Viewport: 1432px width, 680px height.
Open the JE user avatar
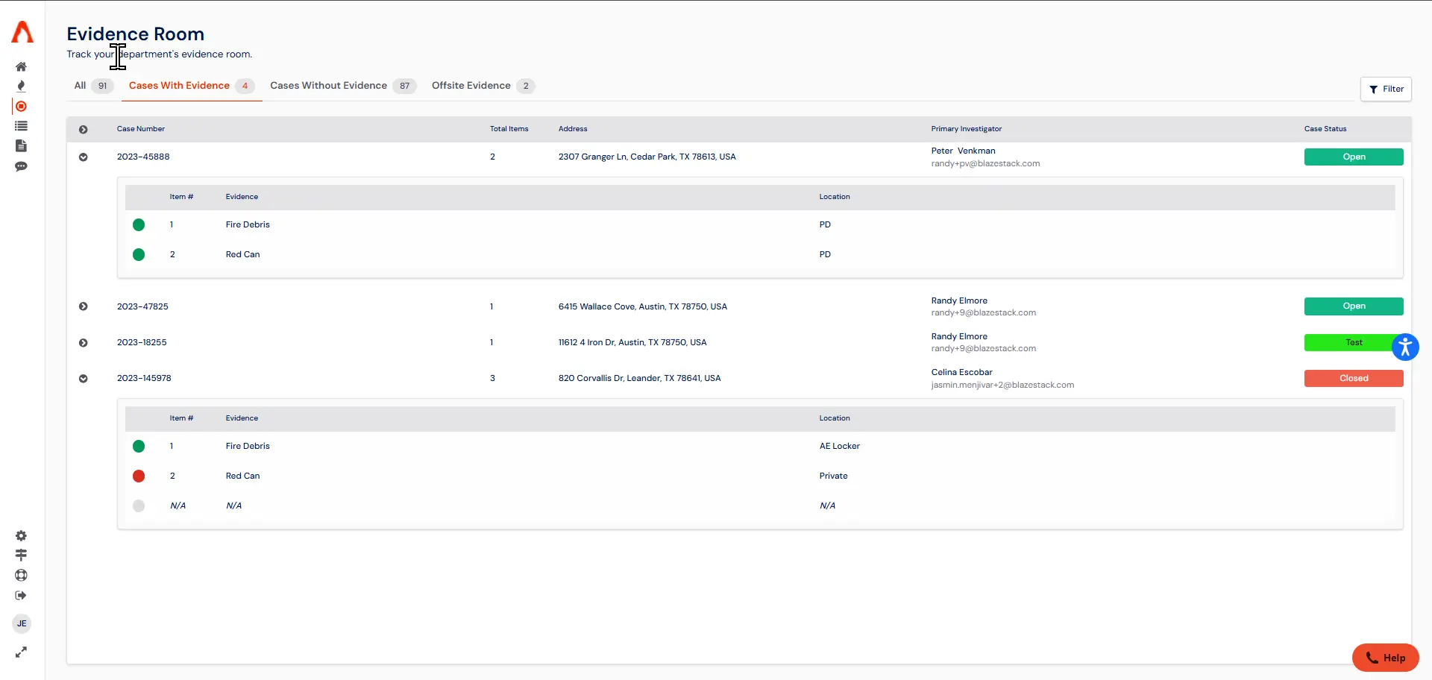tap(22, 623)
